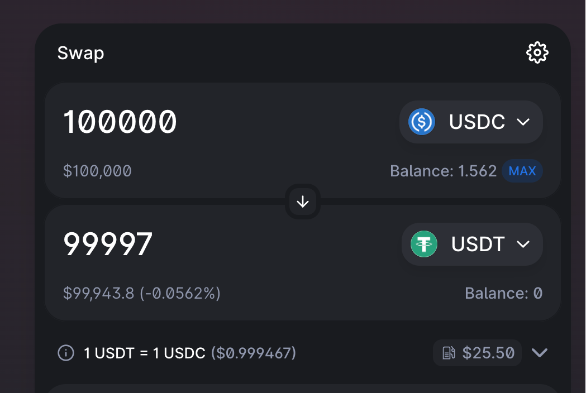Click the swap direction arrow button
Screen dimensions: 586x393
303,202
